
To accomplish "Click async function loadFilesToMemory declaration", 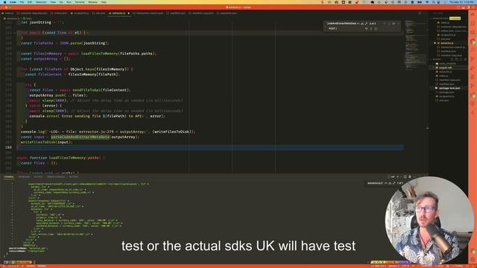I will tap(61, 158).
